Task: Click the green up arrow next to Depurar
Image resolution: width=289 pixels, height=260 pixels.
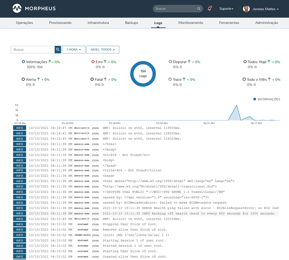Action: tap(189, 62)
